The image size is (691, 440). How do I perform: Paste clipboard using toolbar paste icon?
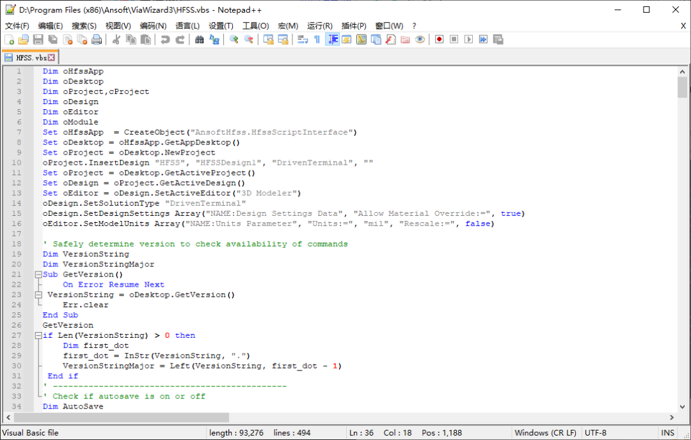(x=145, y=40)
